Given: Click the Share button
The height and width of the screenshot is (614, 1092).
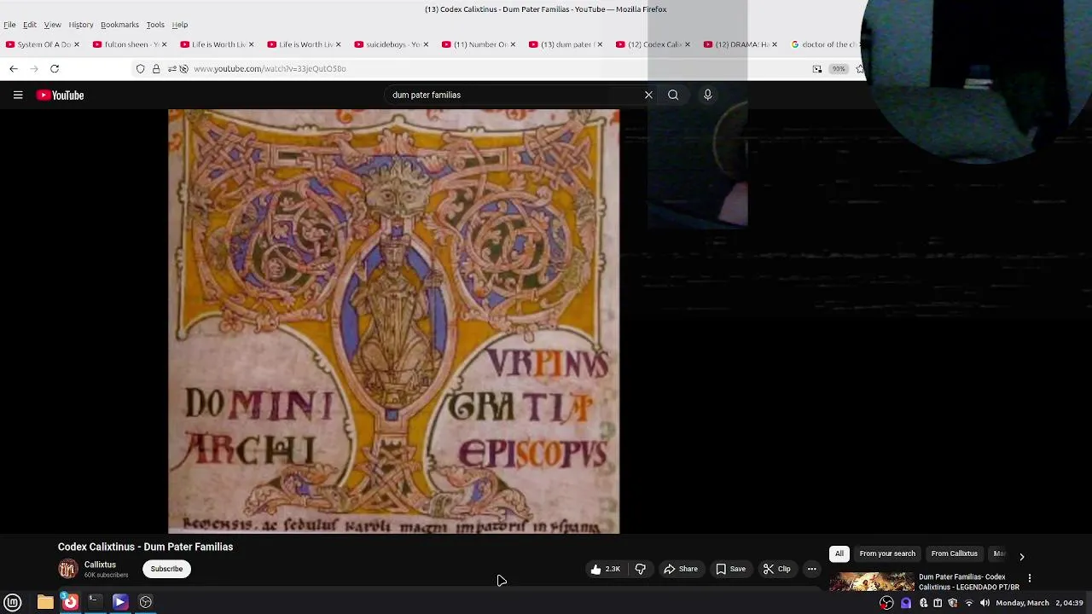Looking at the screenshot, I should tap(681, 569).
